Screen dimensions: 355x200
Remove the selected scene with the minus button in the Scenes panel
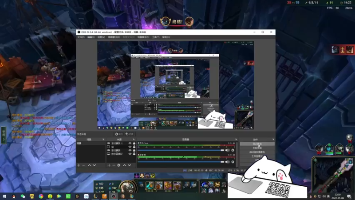pos(83,165)
